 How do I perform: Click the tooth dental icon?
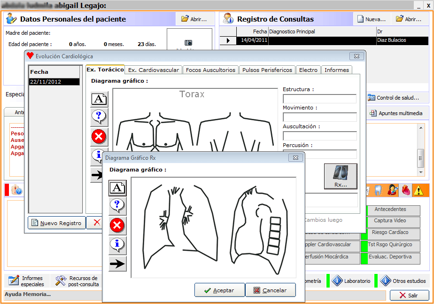tap(378, 190)
